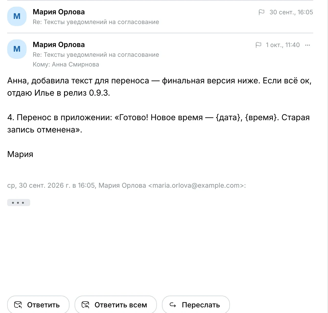Viewport: 328px width, 313px height.
Task: Click the paragraph starting 4. Перенос в приложении
Action: (158, 124)
